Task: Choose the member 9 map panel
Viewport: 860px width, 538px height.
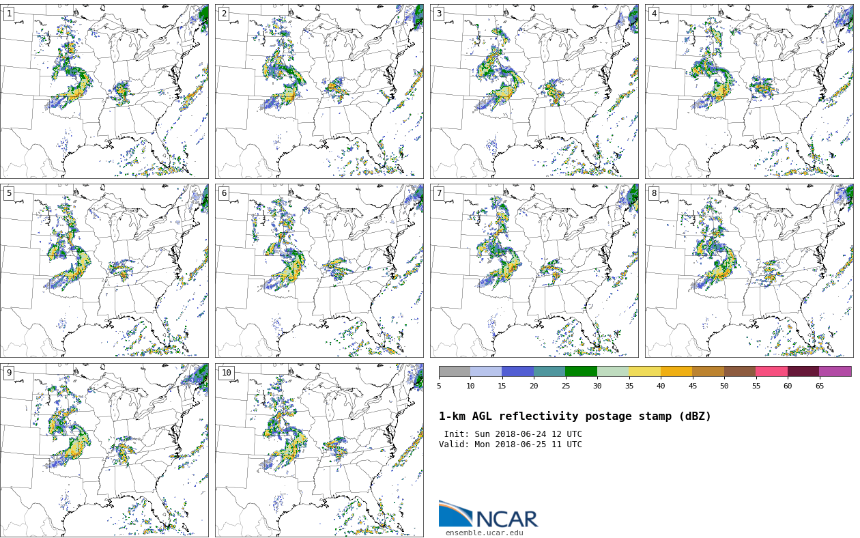Action: point(104,450)
